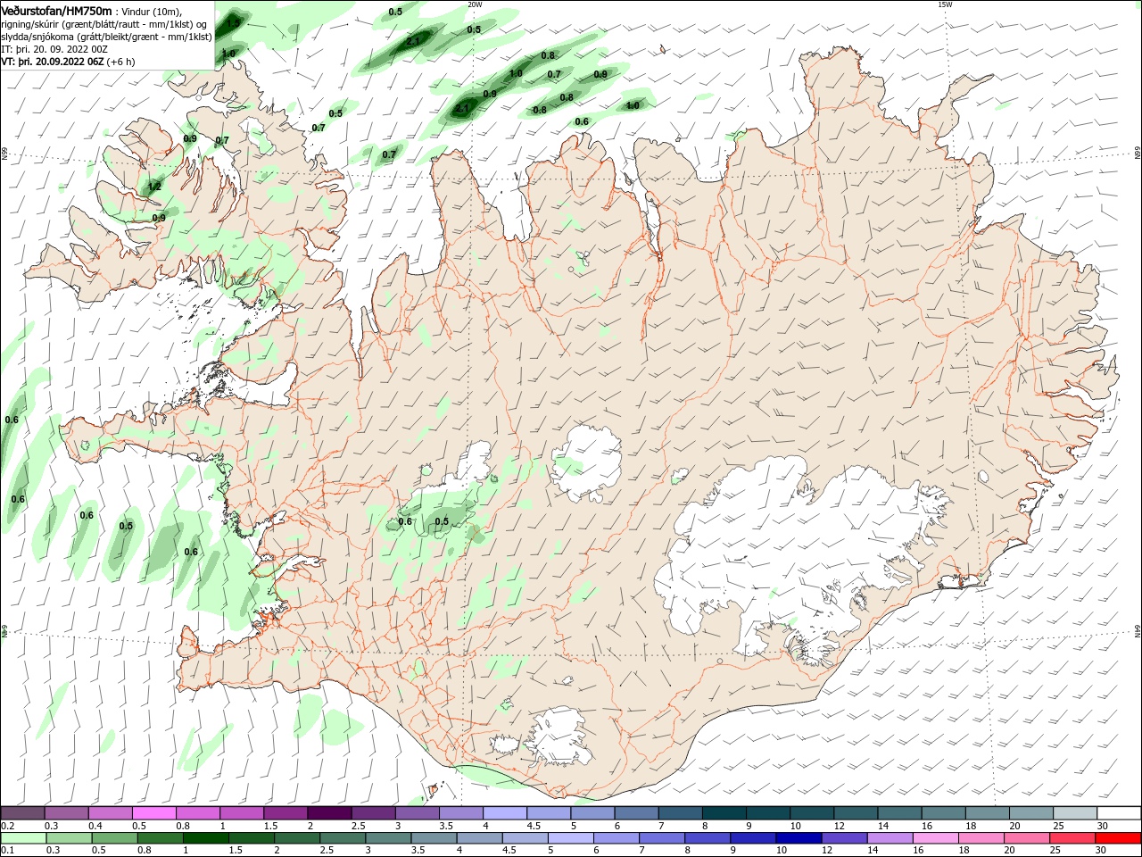This screenshot has width=1142, height=857.
Task: Select the darkest green 1–1.5 rain swatch
Action: tap(206, 838)
